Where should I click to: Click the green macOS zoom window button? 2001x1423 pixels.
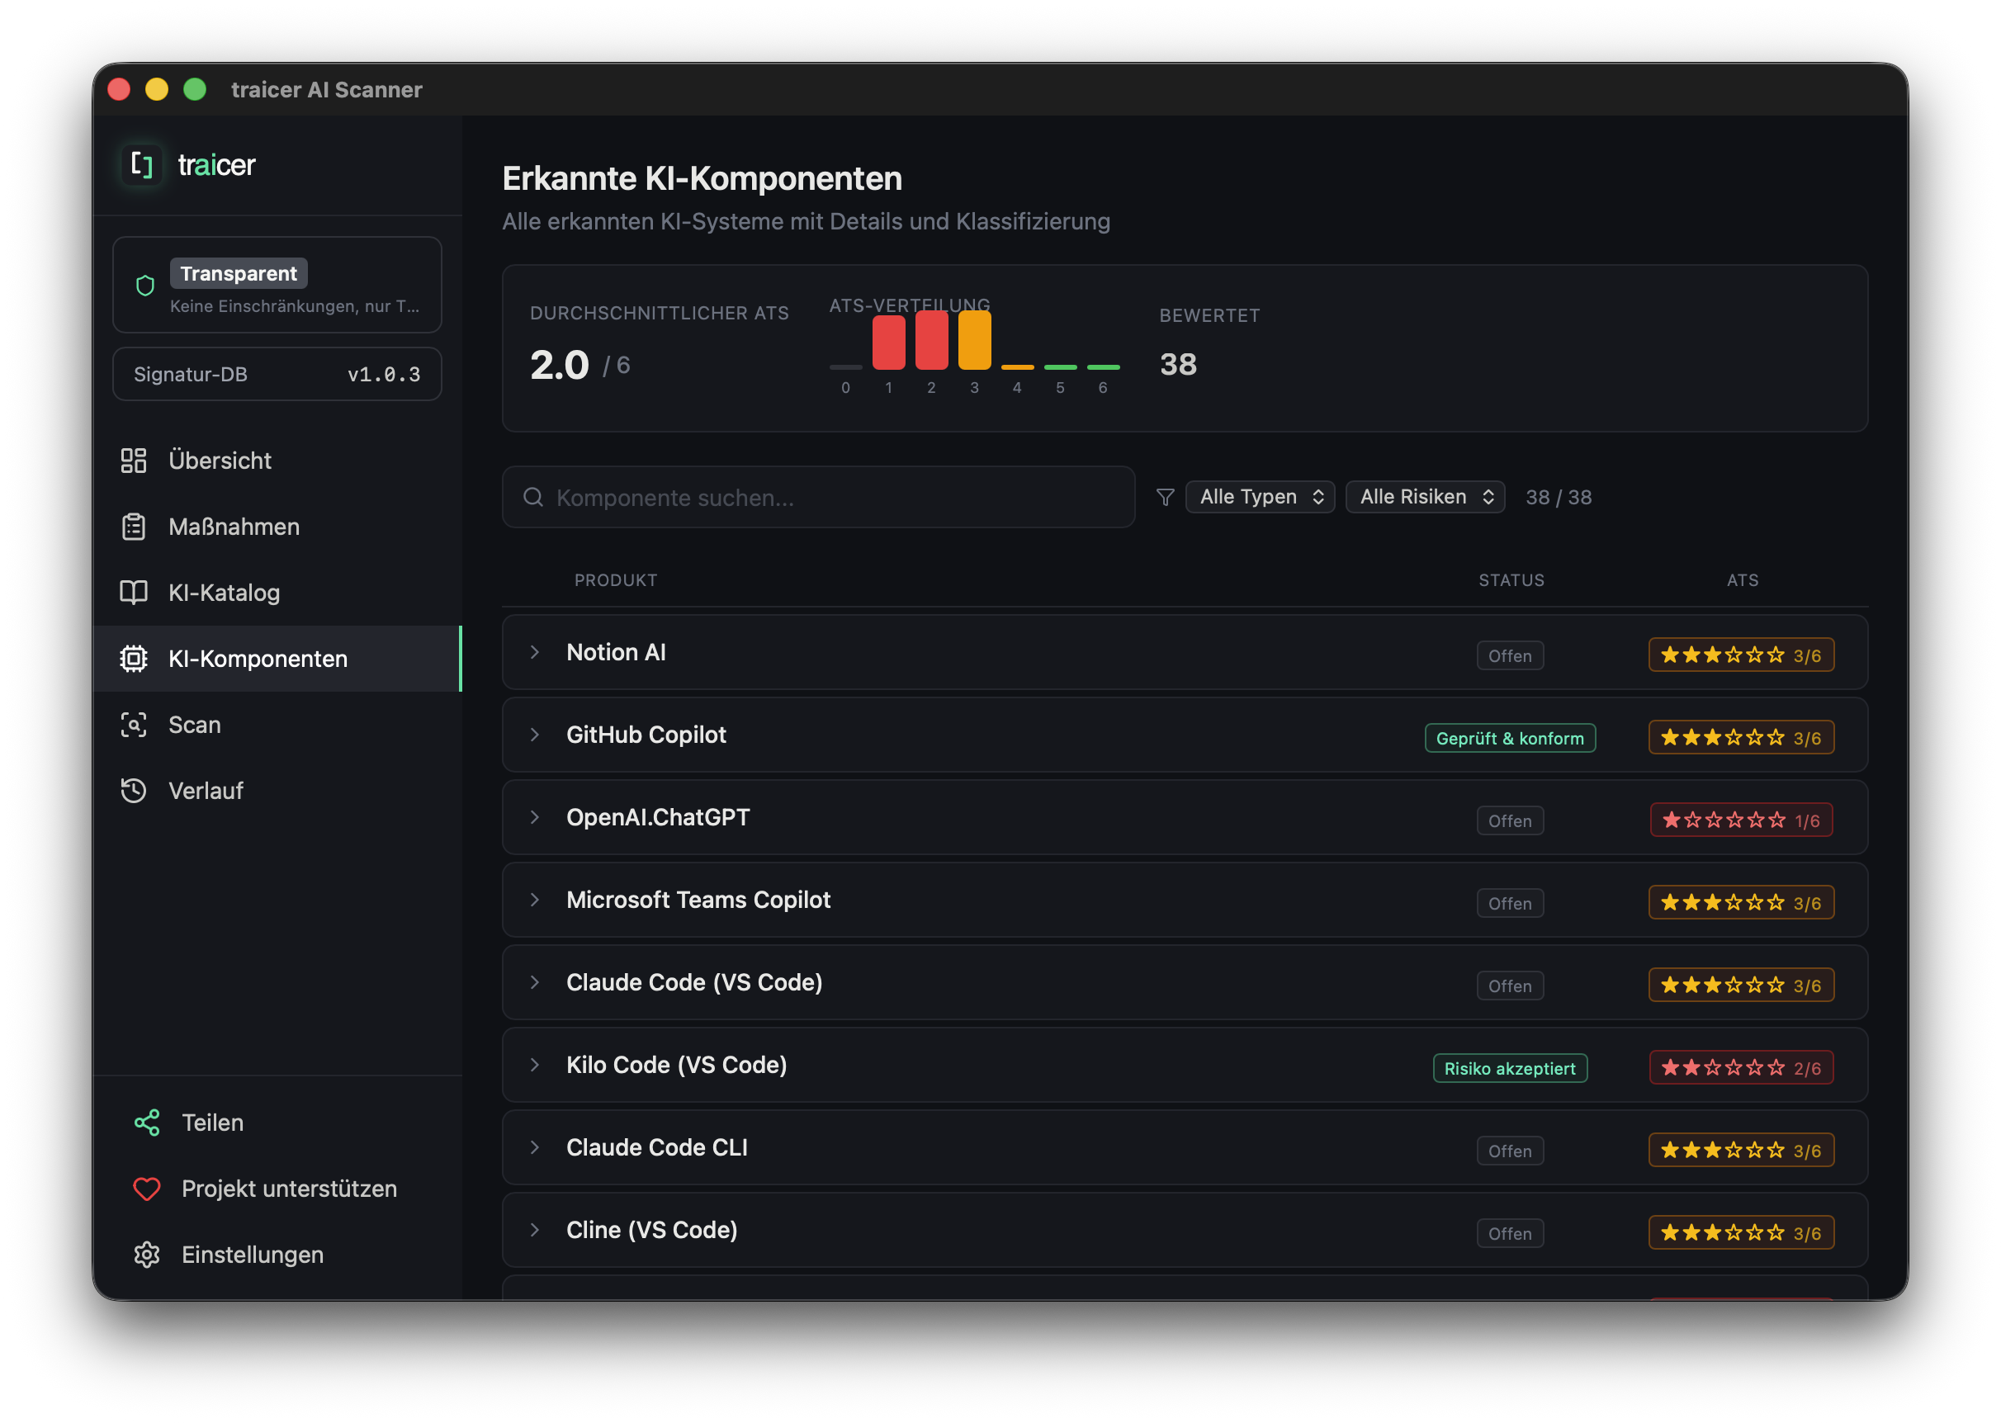click(195, 89)
